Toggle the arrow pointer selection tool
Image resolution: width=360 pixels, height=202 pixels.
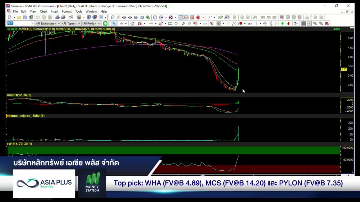[114, 24]
